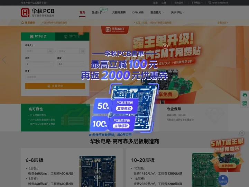This screenshot has width=249, height=187.
Task: Click the 6-8层板 blue PCB thumbnail
Action: click(98, 171)
